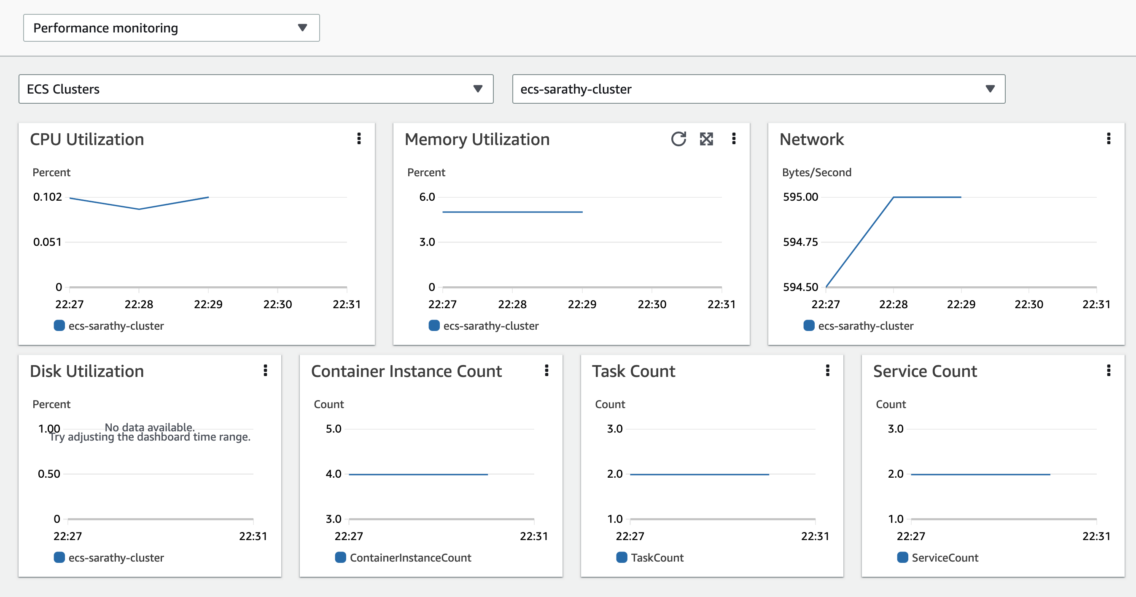Click the CPU Utilization widget title
This screenshot has height=597, width=1136.
point(87,139)
